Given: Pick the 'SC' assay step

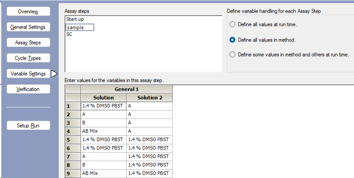Looking at the screenshot, I should (69, 35).
